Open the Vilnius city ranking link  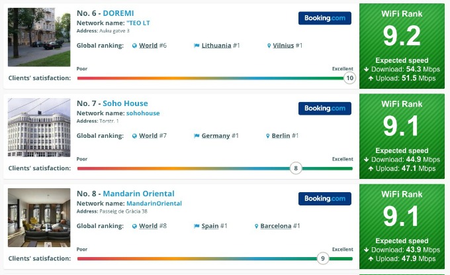(283, 46)
